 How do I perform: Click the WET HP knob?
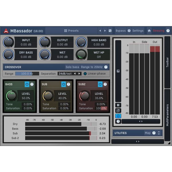click(81, 54)
